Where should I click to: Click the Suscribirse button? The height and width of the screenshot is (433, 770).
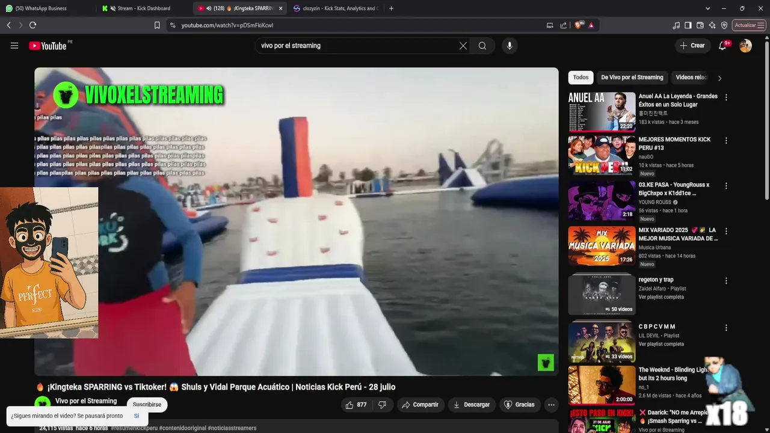147,405
